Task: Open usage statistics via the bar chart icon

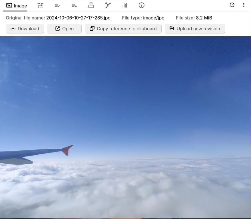Action: pos(125,5)
